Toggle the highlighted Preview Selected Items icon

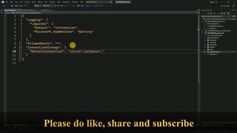click(228, 13)
